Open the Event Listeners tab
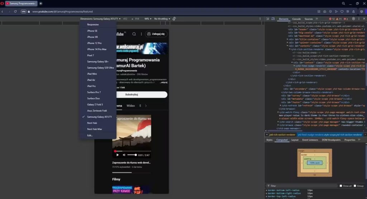Viewport: 367px width, 199px height. [x=310, y=140]
